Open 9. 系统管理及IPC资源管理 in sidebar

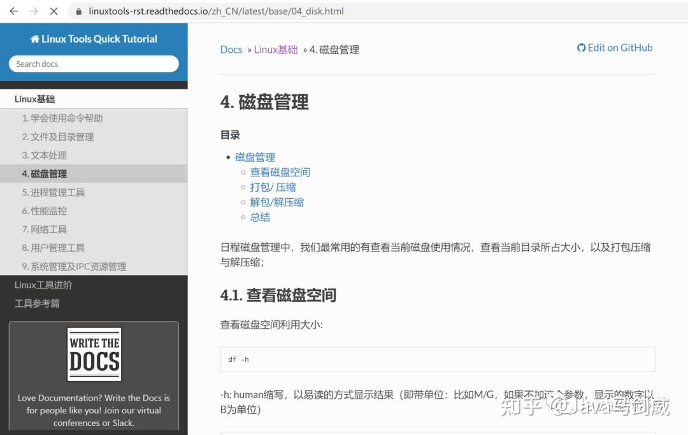(94, 266)
